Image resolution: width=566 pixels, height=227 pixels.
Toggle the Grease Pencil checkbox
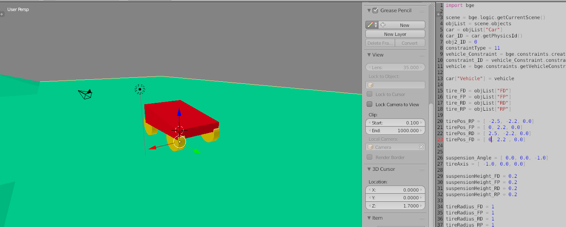click(x=375, y=11)
